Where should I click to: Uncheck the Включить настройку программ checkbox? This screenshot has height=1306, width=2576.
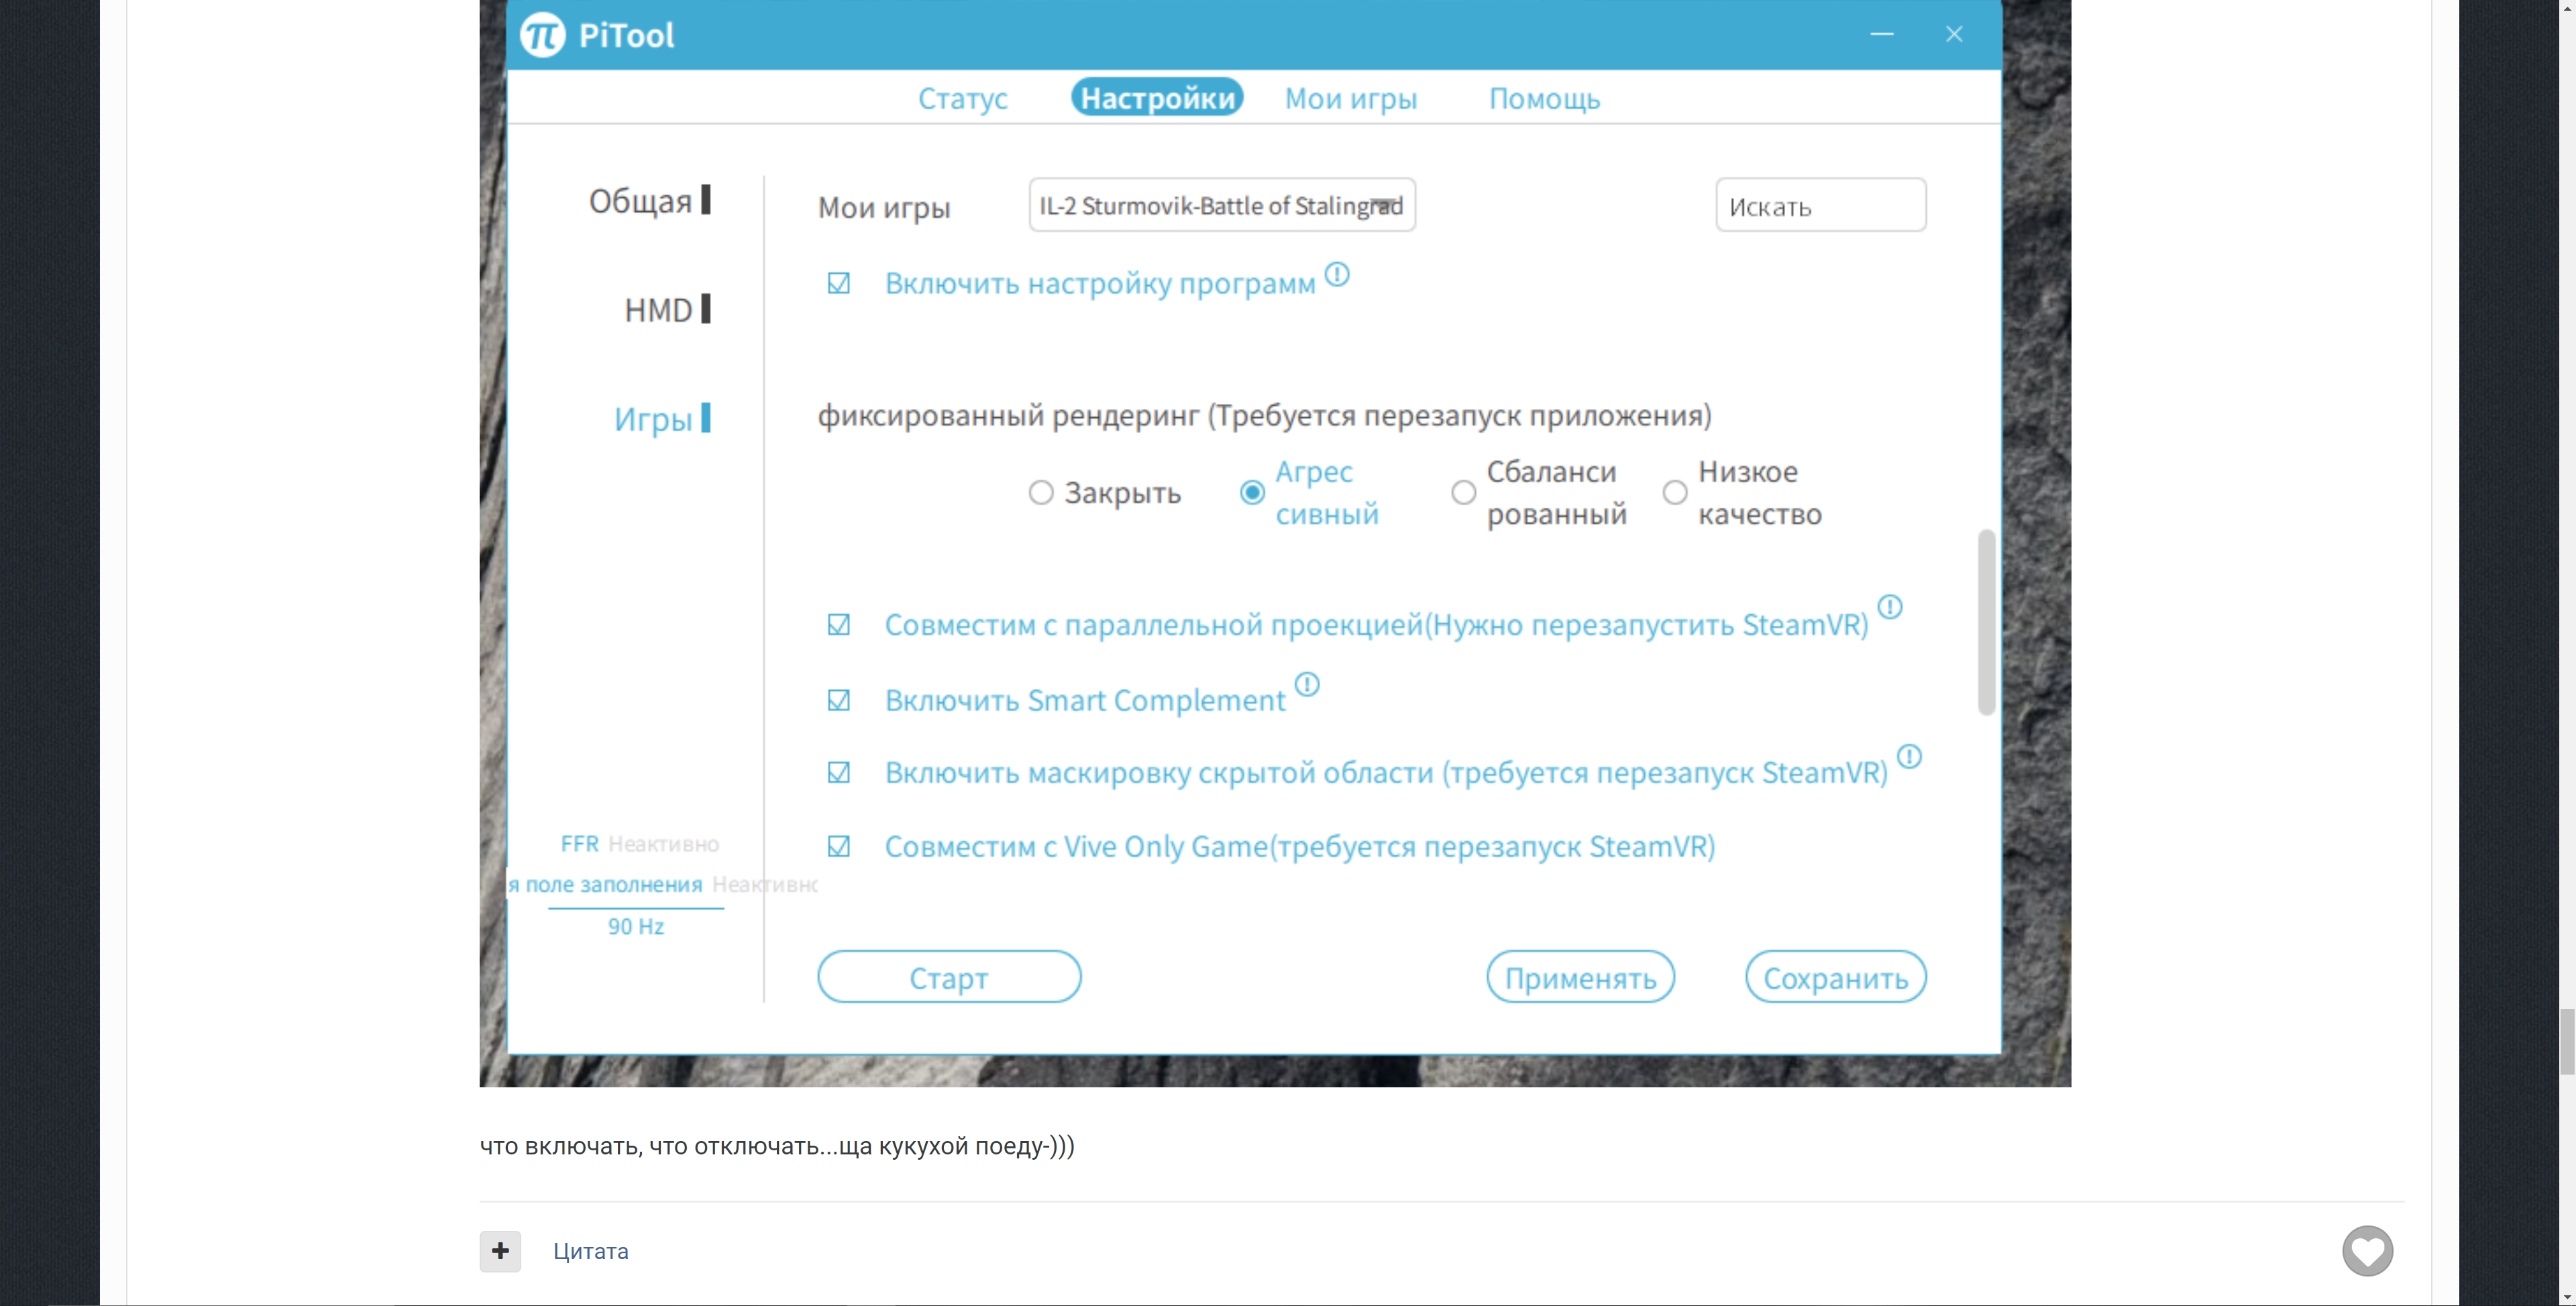(x=838, y=284)
